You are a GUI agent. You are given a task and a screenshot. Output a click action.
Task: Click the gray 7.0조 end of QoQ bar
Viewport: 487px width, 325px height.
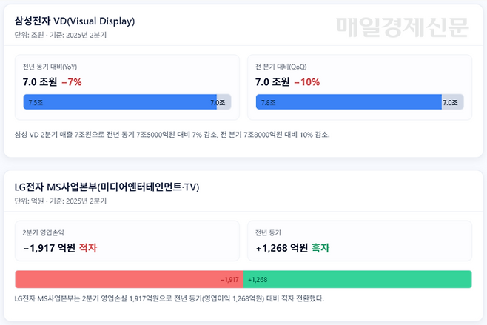click(x=452, y=103)
